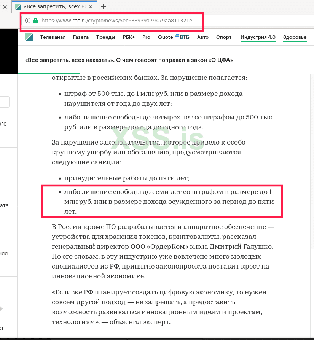Go to Индустрия 4.0
314x340 pixels.
pos(258,37)
